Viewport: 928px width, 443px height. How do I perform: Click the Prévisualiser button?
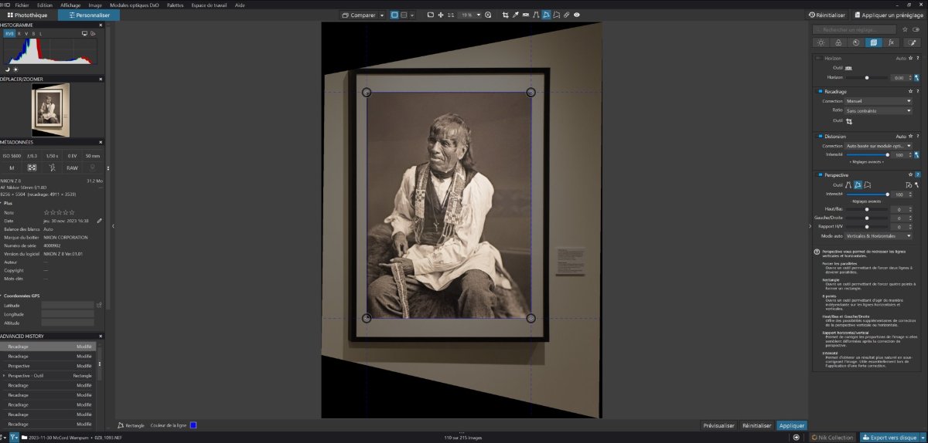coord(718,425)
